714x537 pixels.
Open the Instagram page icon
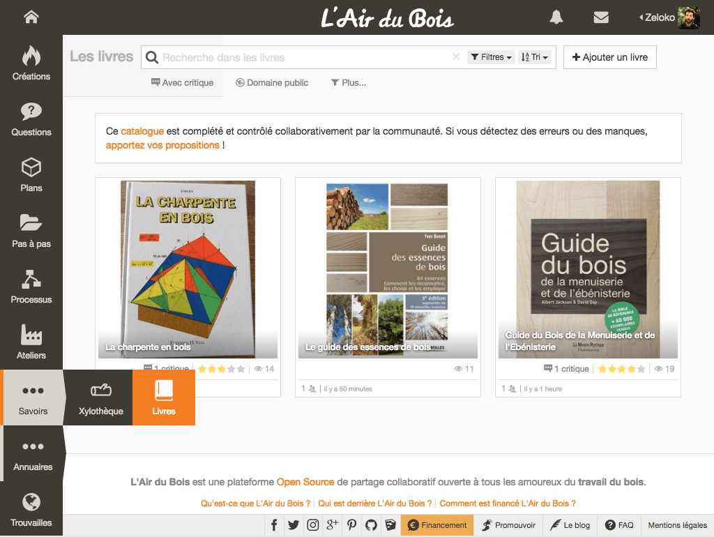pyautogui.click(x=313, y=525)
